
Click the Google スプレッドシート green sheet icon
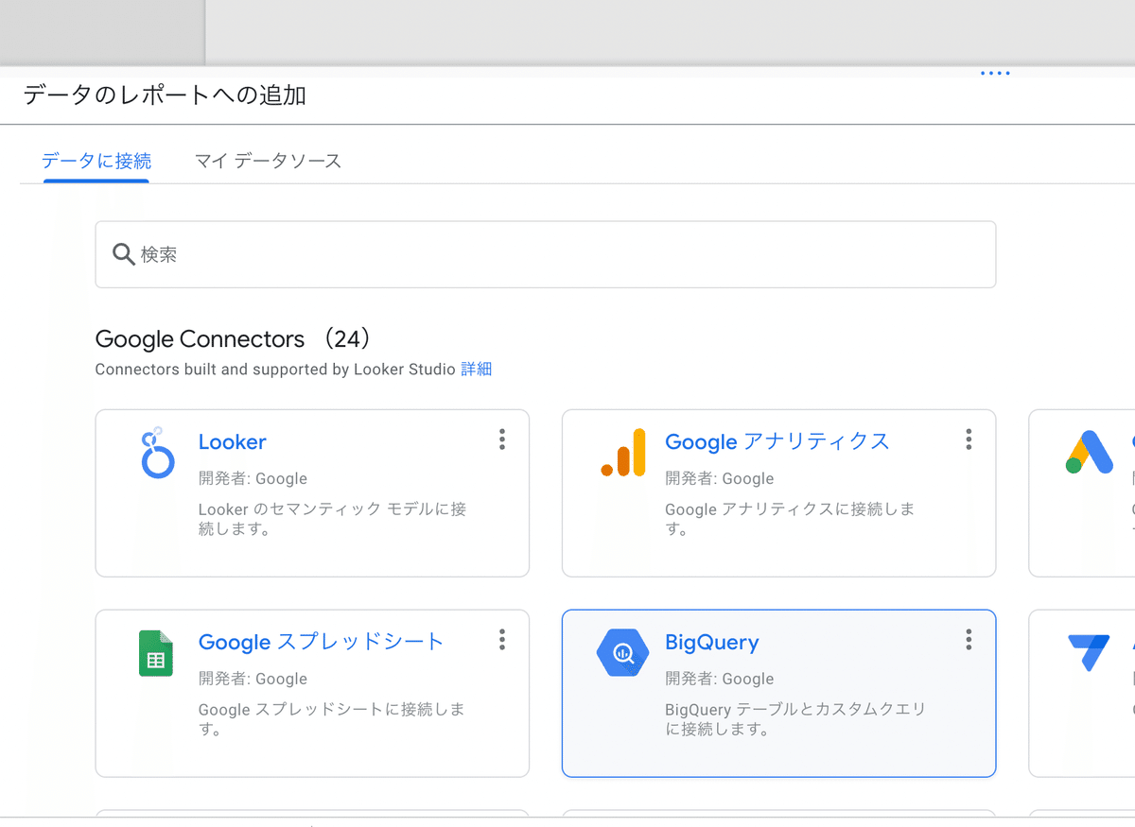click(x=156, y=653)
